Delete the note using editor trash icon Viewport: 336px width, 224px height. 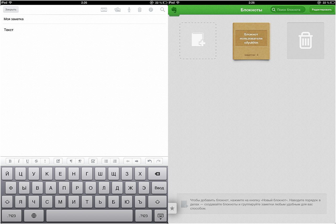tap(140, 10)
